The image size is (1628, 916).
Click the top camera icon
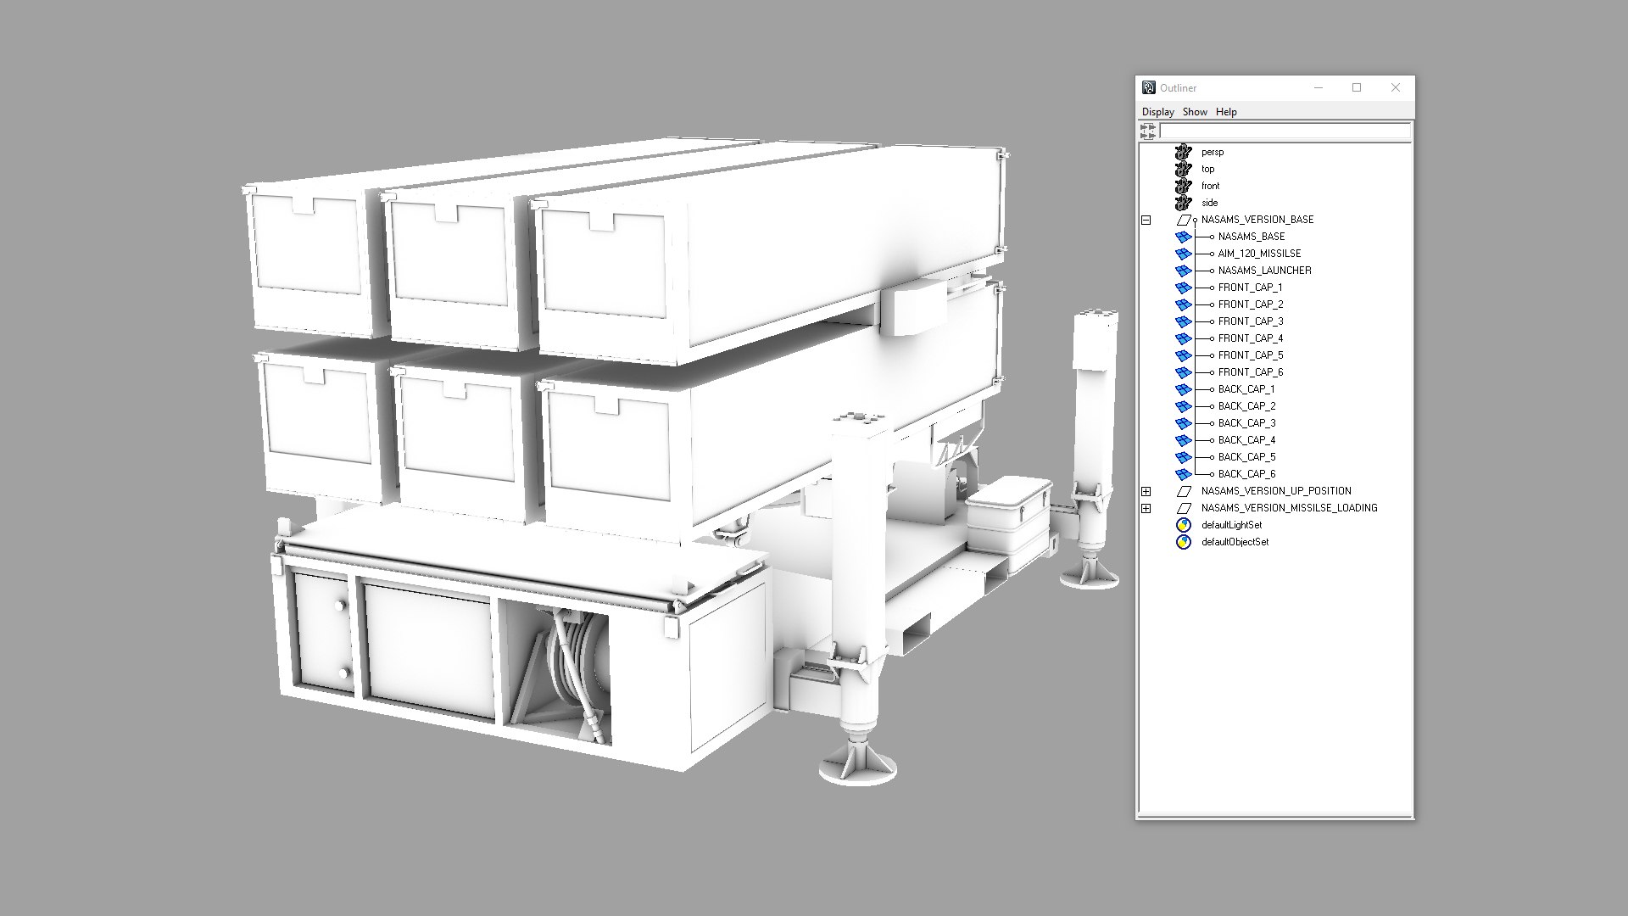[1184, 169]
